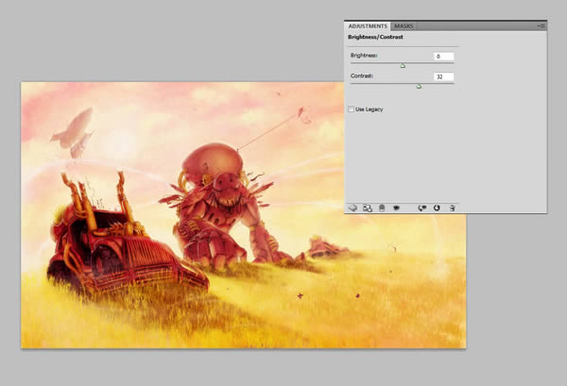Click the Brightness value field
The height and width of the screenshot is (386, 567).
(x=444, y=57)
